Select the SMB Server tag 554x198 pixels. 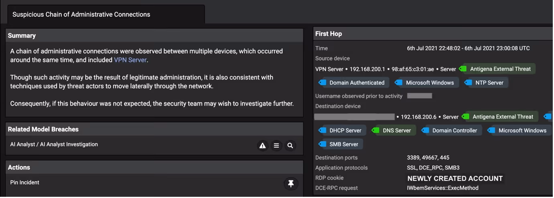tap(341, 144)
